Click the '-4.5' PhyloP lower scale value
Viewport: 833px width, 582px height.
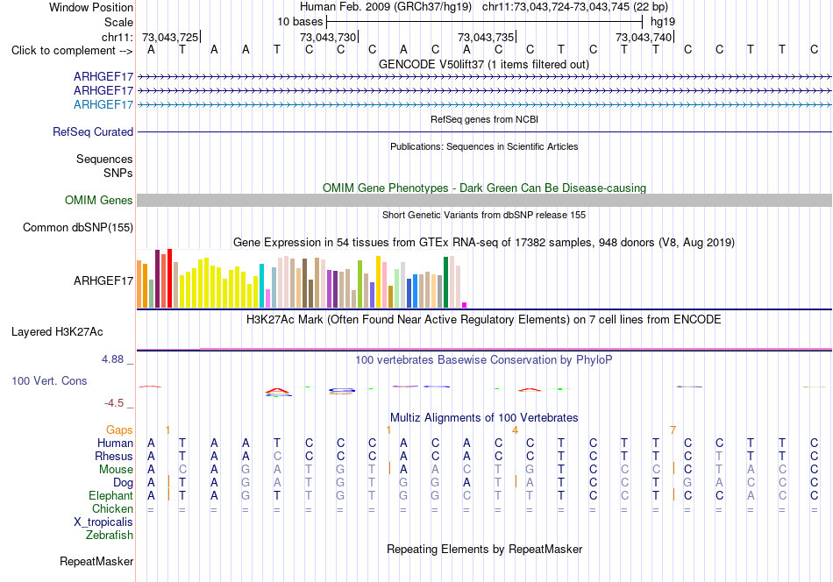pos(114,403)
